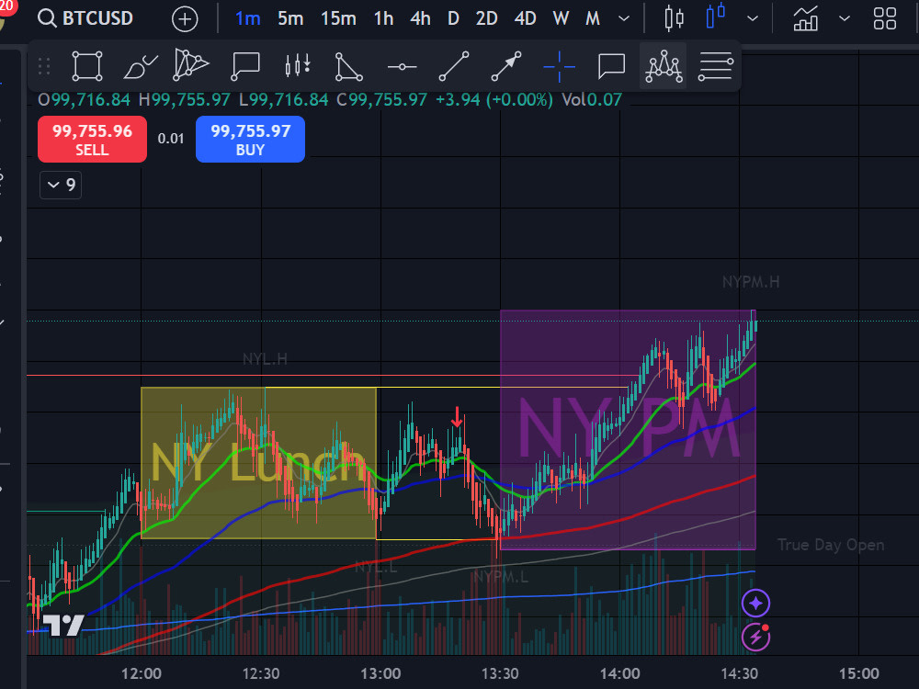Select the bars pattern tool

click(298, 65)
